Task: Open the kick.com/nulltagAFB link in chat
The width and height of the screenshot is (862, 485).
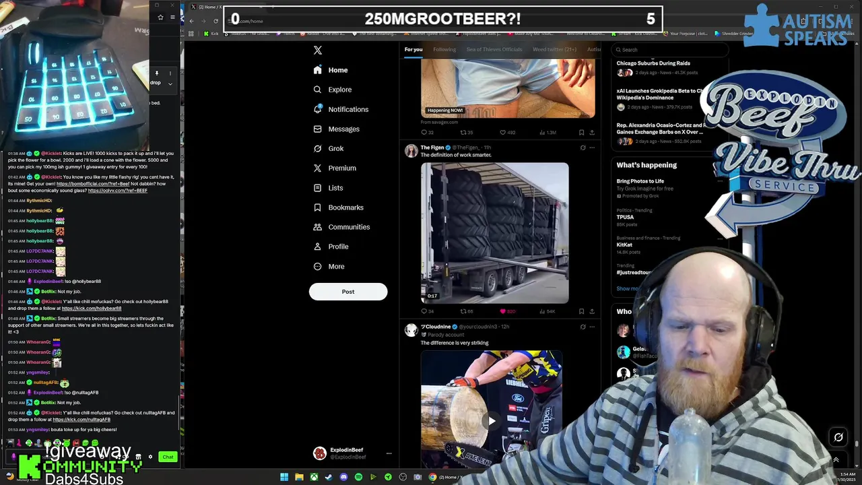Action: [81, 420]
